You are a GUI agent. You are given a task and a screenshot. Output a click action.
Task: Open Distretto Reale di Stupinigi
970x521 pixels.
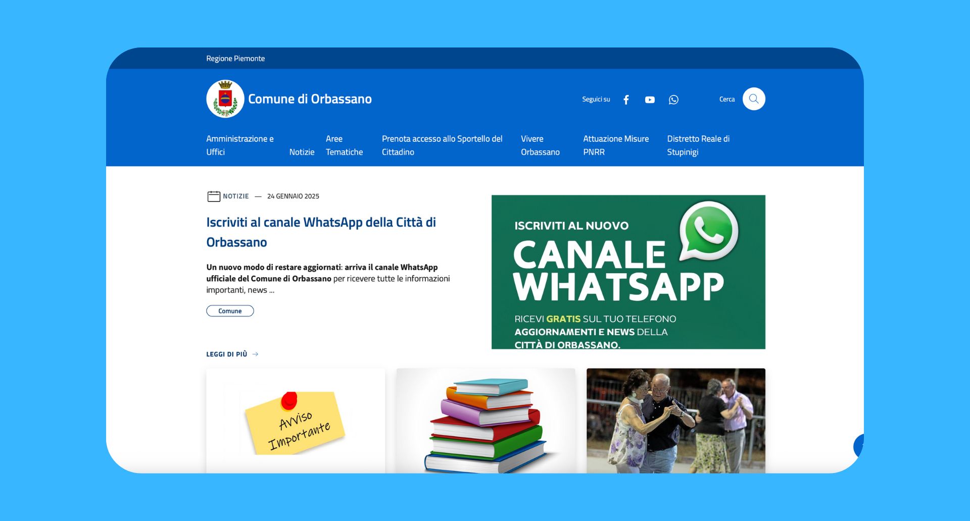point(698,145)
